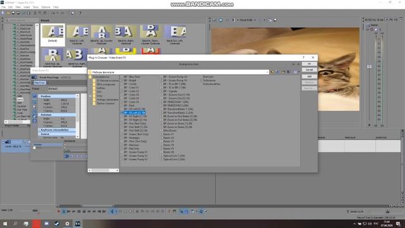Click the Pan/Crop tab in Video Event FX

39,83
